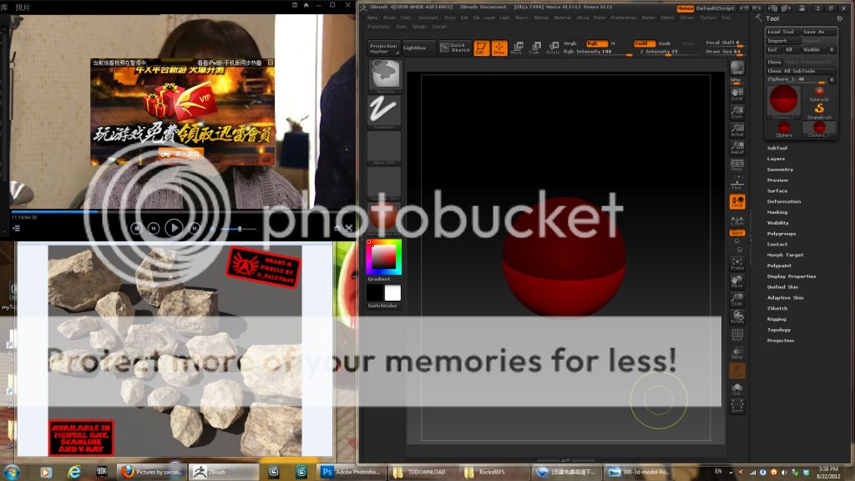The image size is (855, 481).
Task: Open Adobe Photoshop from the taskbar
Action: 349,472
